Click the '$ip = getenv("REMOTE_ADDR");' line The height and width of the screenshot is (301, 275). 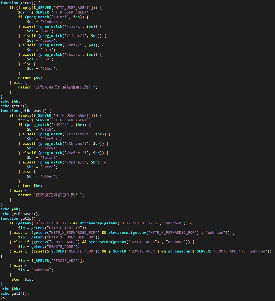pyautogui.click(x=49, y=247)
